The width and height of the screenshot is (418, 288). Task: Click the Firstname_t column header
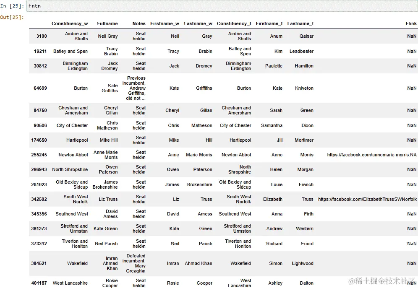click(x=269, y=23)
